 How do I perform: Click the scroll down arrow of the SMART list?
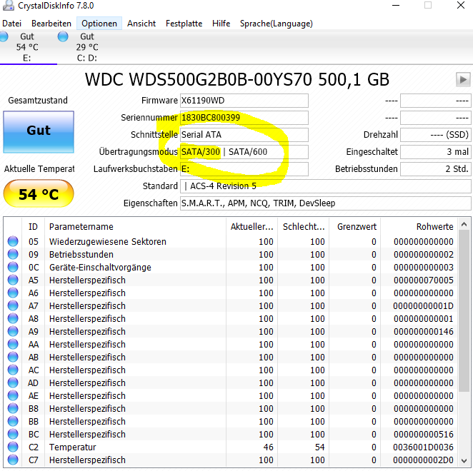click(464, 460)
